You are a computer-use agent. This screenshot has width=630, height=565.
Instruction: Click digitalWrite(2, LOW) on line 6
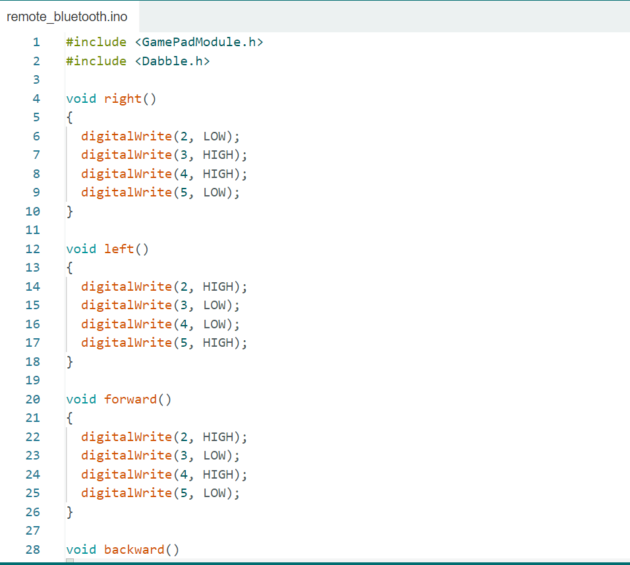click(160, 136)
